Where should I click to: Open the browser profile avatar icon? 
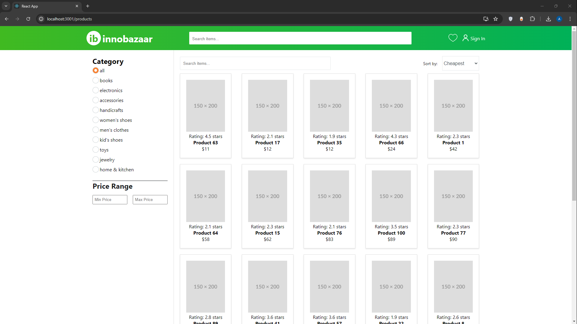[559, 19]
